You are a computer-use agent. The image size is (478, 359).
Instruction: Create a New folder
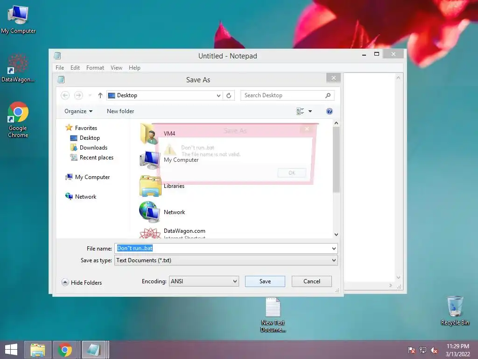point(120,111)
